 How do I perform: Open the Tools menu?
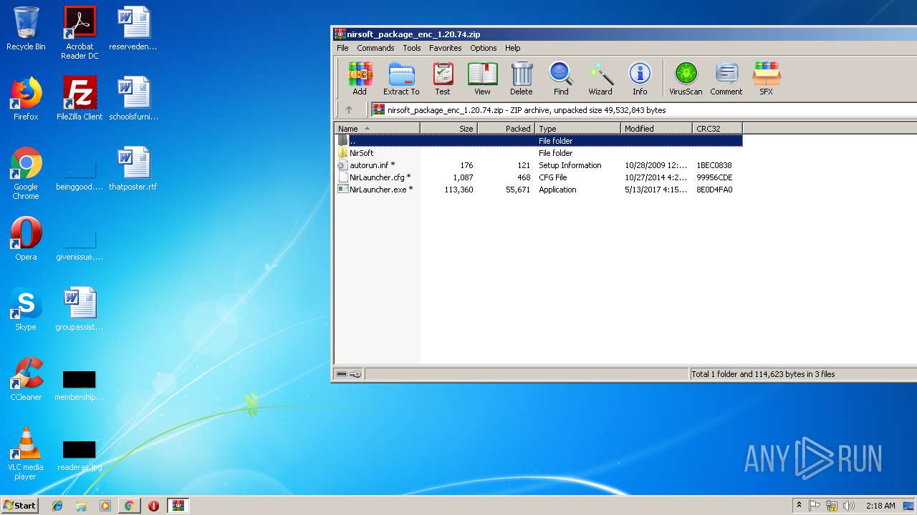(x=412, y=48)
